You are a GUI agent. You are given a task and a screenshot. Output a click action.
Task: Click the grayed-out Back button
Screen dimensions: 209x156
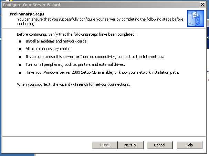pos(105,145)
